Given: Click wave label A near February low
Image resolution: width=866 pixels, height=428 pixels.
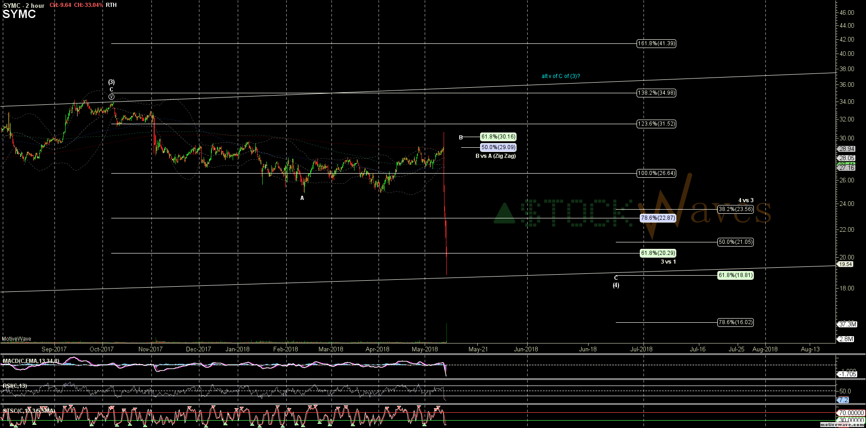Looking at the screenshot, I should click(302, 198).
